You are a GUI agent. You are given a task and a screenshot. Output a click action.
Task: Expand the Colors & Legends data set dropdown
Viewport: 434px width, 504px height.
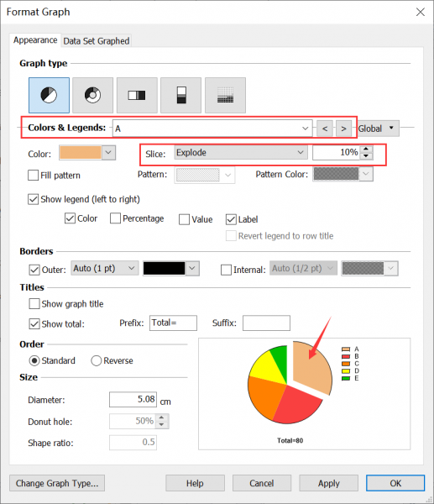(212, 129)
